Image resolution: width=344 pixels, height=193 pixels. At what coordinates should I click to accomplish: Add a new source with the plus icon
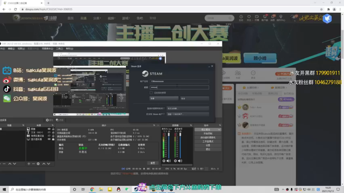pyautogui.click(x=29, y=164)
